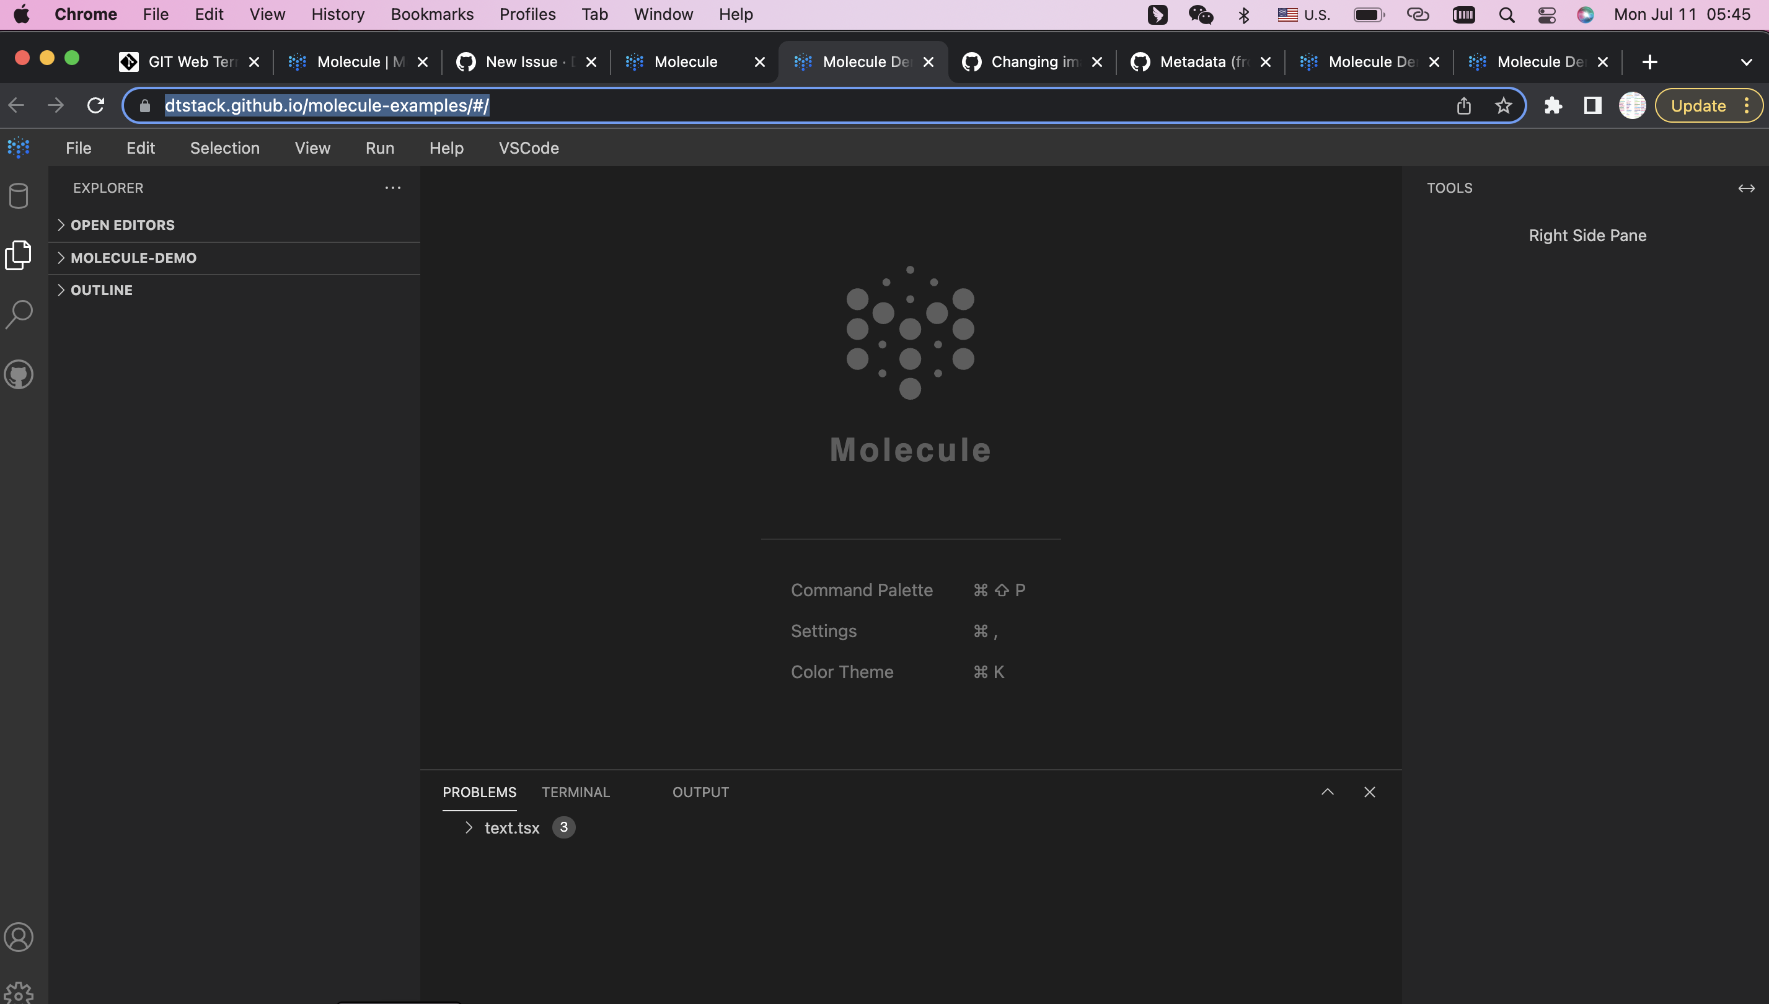Image resolution: width=1769 pixels, height=1004 pixels.
Task: Click the database icon at top of activity bar
Action: [x=19, y=196]
